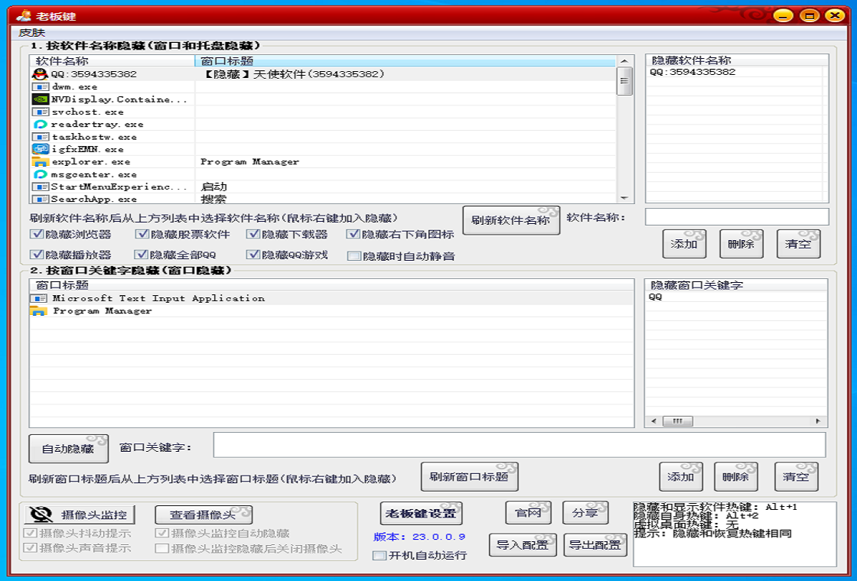Click the 窗口标题 column header in software list
Image resolution: width=857 pixels, height=581 pixels.
(406, 61)
